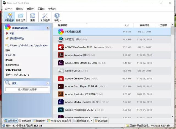
Task: Select Adobe Illustrator CC 2018 name
Action: point(80,94)
